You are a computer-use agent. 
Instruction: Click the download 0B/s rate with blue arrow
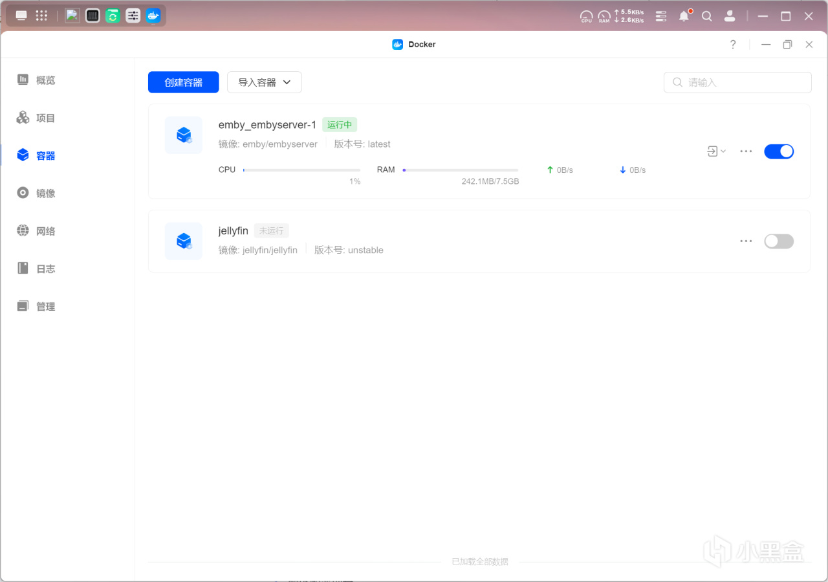tap(633, 170)
